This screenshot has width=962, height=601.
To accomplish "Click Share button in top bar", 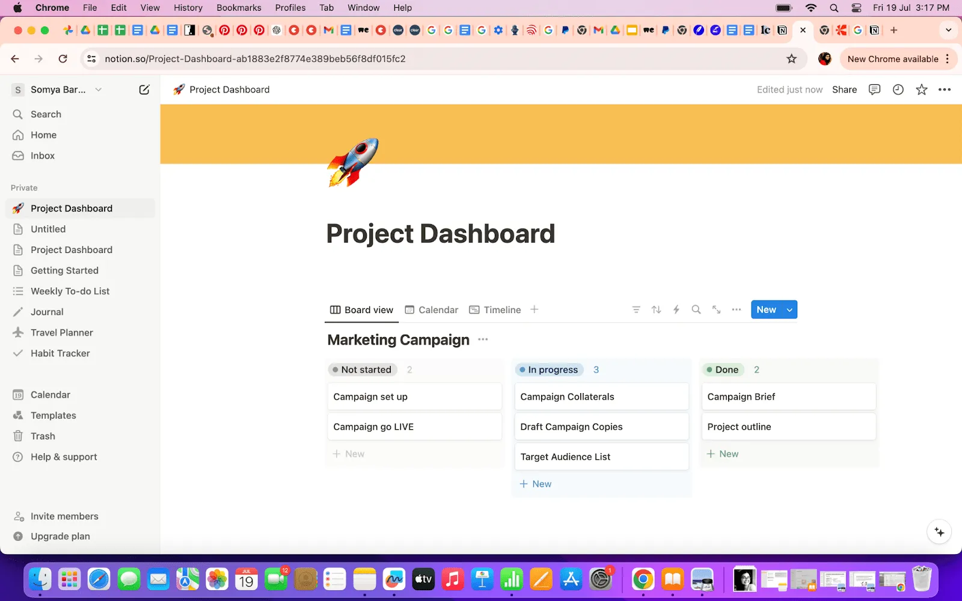I will pyautogui.click(x=844, y=90).
